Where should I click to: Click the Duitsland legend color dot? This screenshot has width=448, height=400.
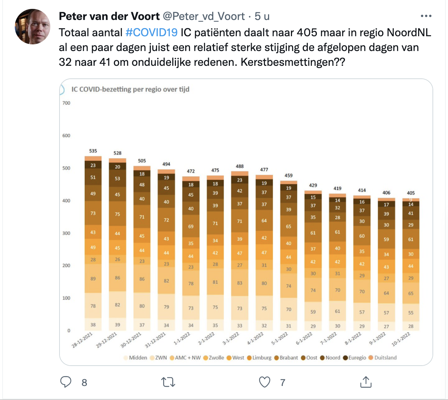click(x=371, y=358)
